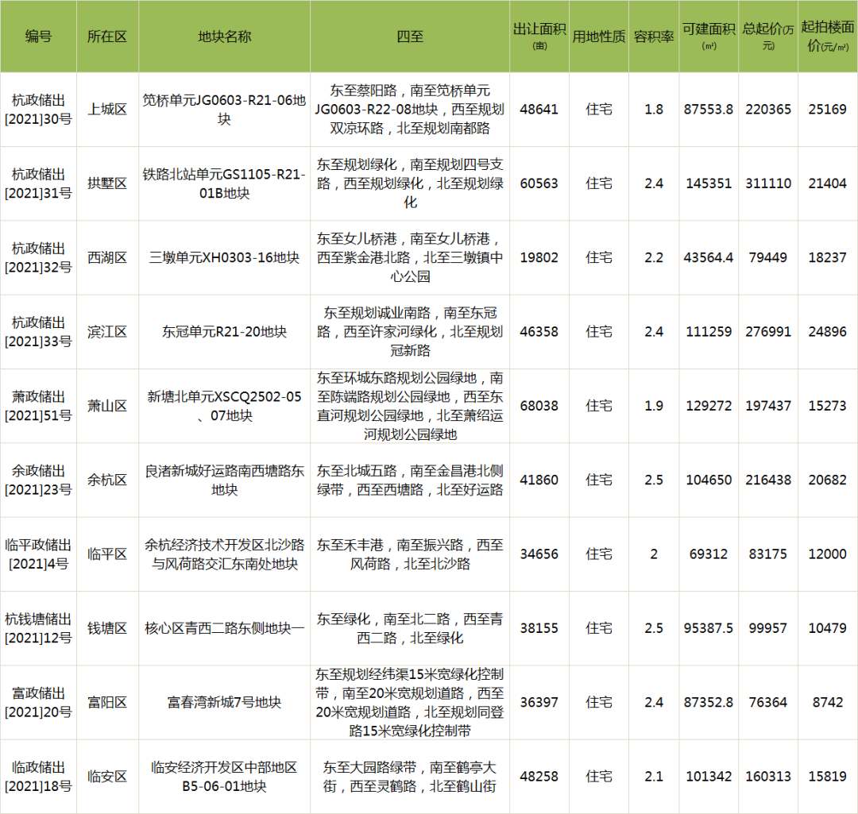Viewport: 858px width, 814px height.
Task: Click the 用地性质 column header
Action: 599,36
